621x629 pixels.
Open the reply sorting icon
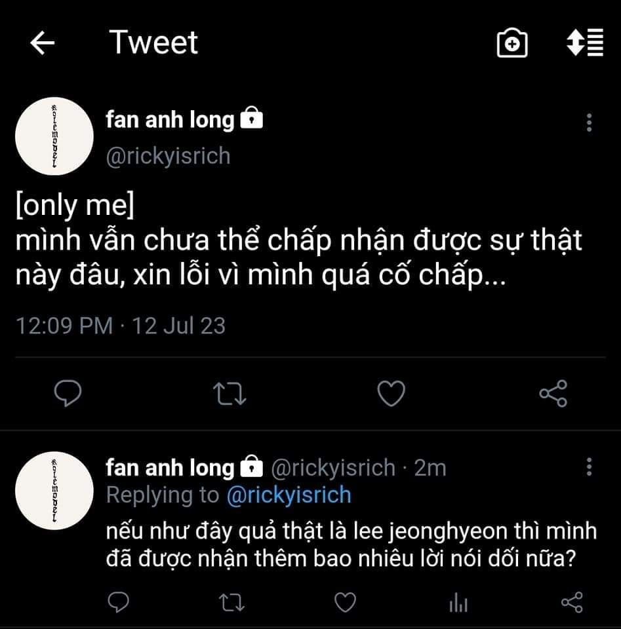[x=584, y=43]
